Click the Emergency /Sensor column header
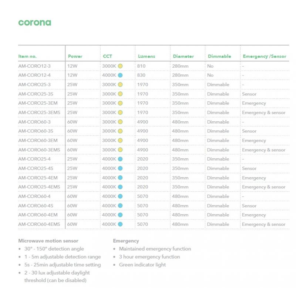Image resolution: width=296 pixels, height=296 pixels. click(x=264, y=56)
